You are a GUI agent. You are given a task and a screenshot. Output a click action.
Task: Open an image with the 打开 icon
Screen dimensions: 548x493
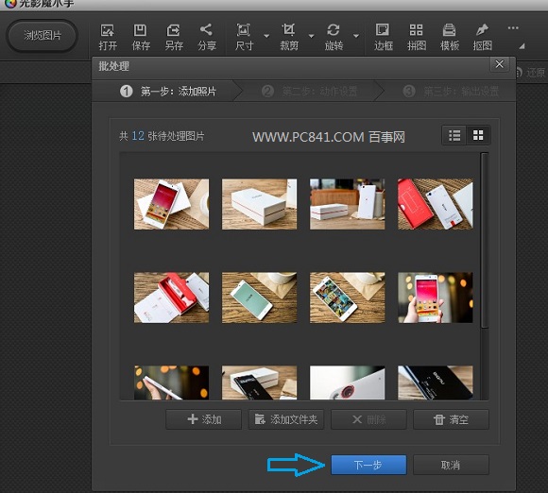(108, 37)
